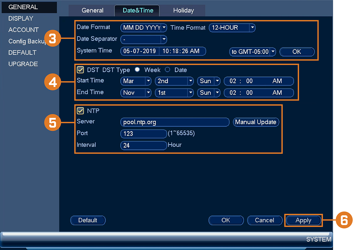Select the Date&Time tab
Screen dimensions: 353x250
[138, 10]
